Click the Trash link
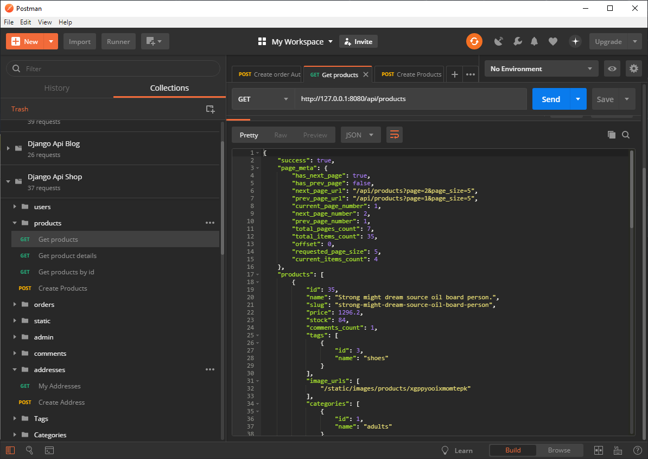Screen dimensions: 648x459 [x=20, y=109]
